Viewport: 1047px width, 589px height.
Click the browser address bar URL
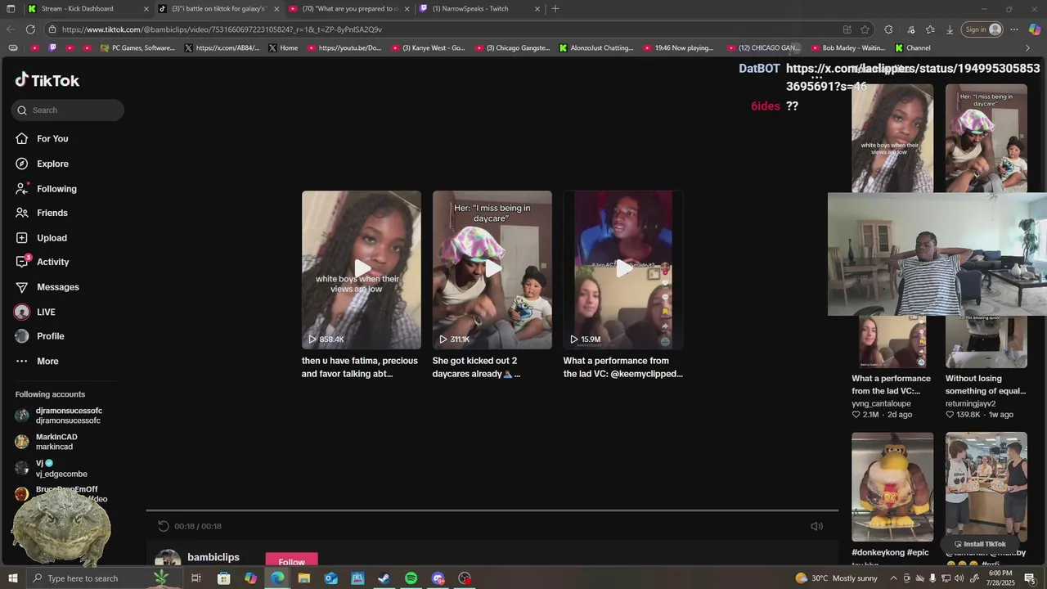pos(222,29)
